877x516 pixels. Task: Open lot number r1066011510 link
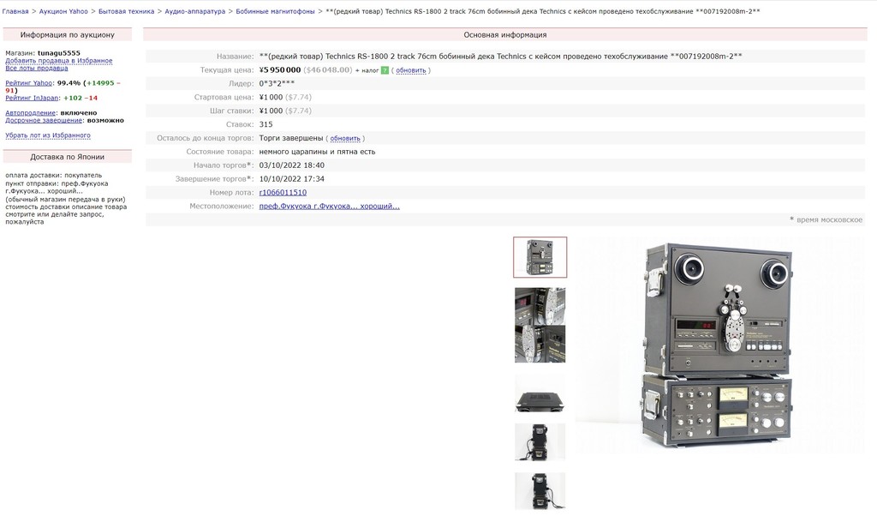(x=283, y=193)
